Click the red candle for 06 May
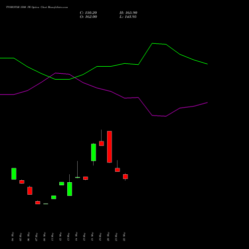This screenshot has height=249, width=249. coord(30,191)
